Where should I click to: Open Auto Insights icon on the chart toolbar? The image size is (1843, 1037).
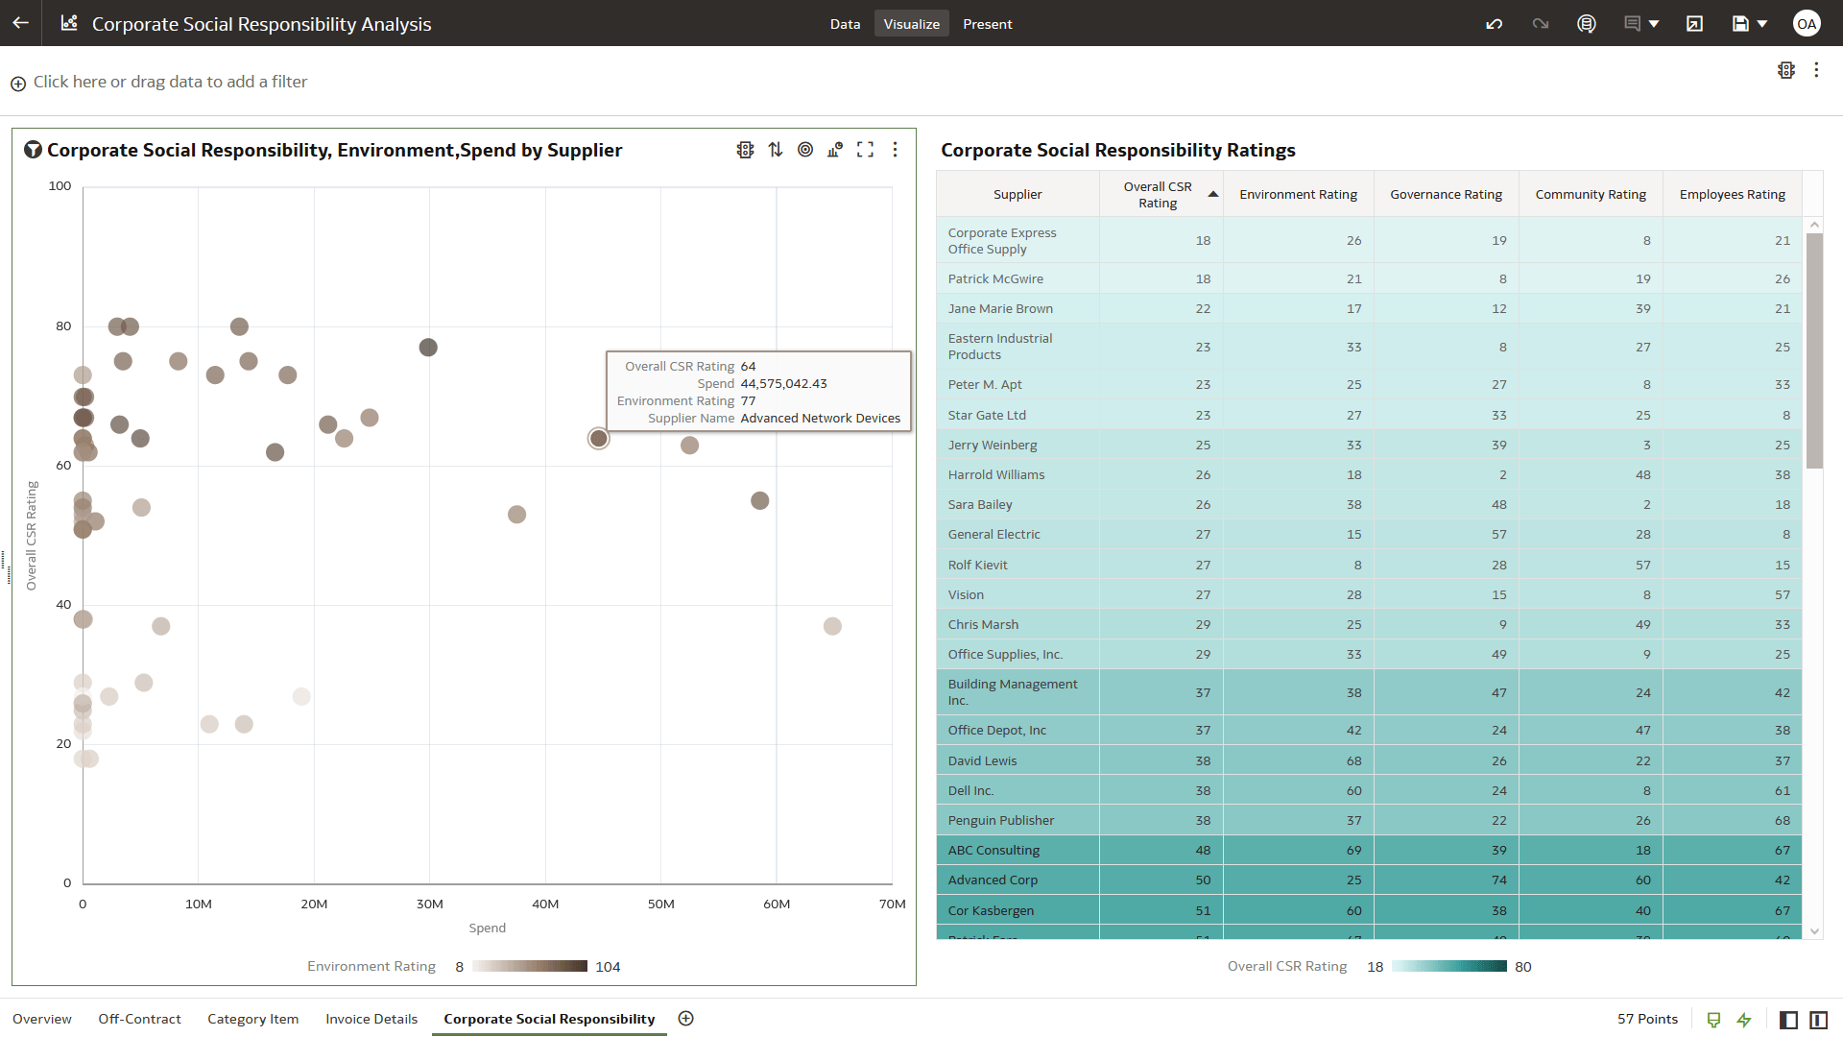834,150
